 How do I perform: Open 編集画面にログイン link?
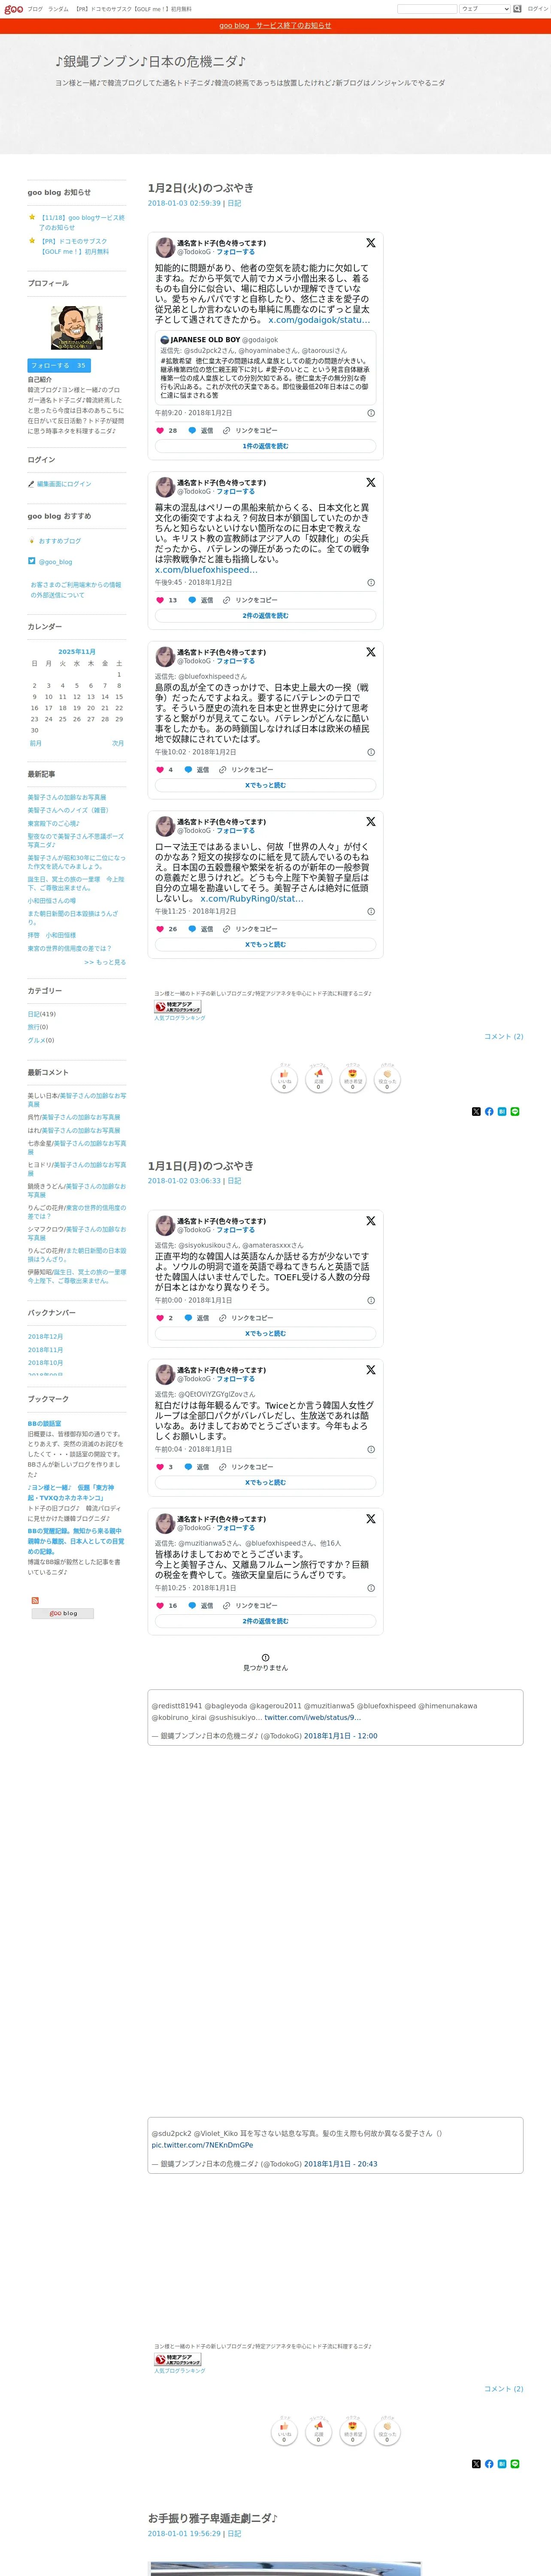[x=64, y=484]
